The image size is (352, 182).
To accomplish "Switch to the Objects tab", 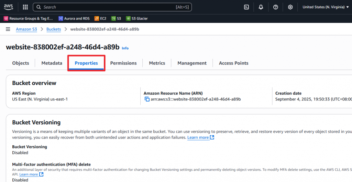I will pos(21,63).
